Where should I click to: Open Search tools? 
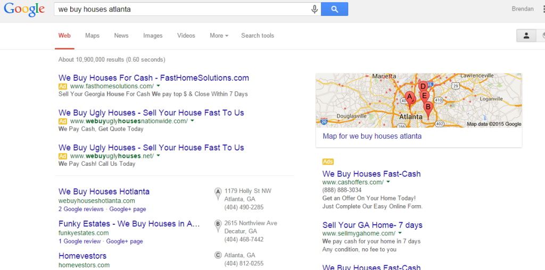pos(258,36)
